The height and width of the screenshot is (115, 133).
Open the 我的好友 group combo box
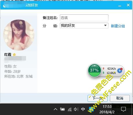(x=84, y=26)
